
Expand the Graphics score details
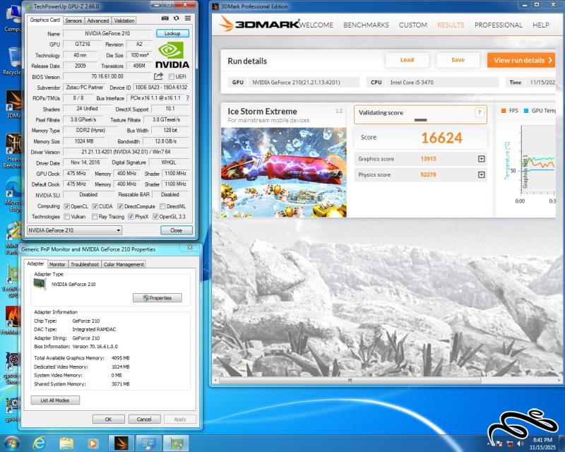point(482,160)
